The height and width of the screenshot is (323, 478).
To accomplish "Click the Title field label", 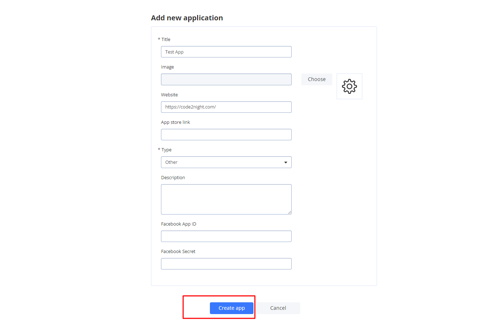I will point(166,39).
